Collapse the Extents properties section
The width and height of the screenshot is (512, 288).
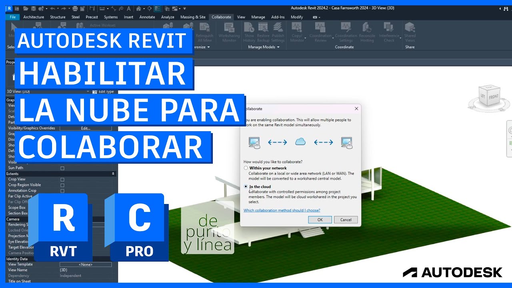(x=113, y=174)
